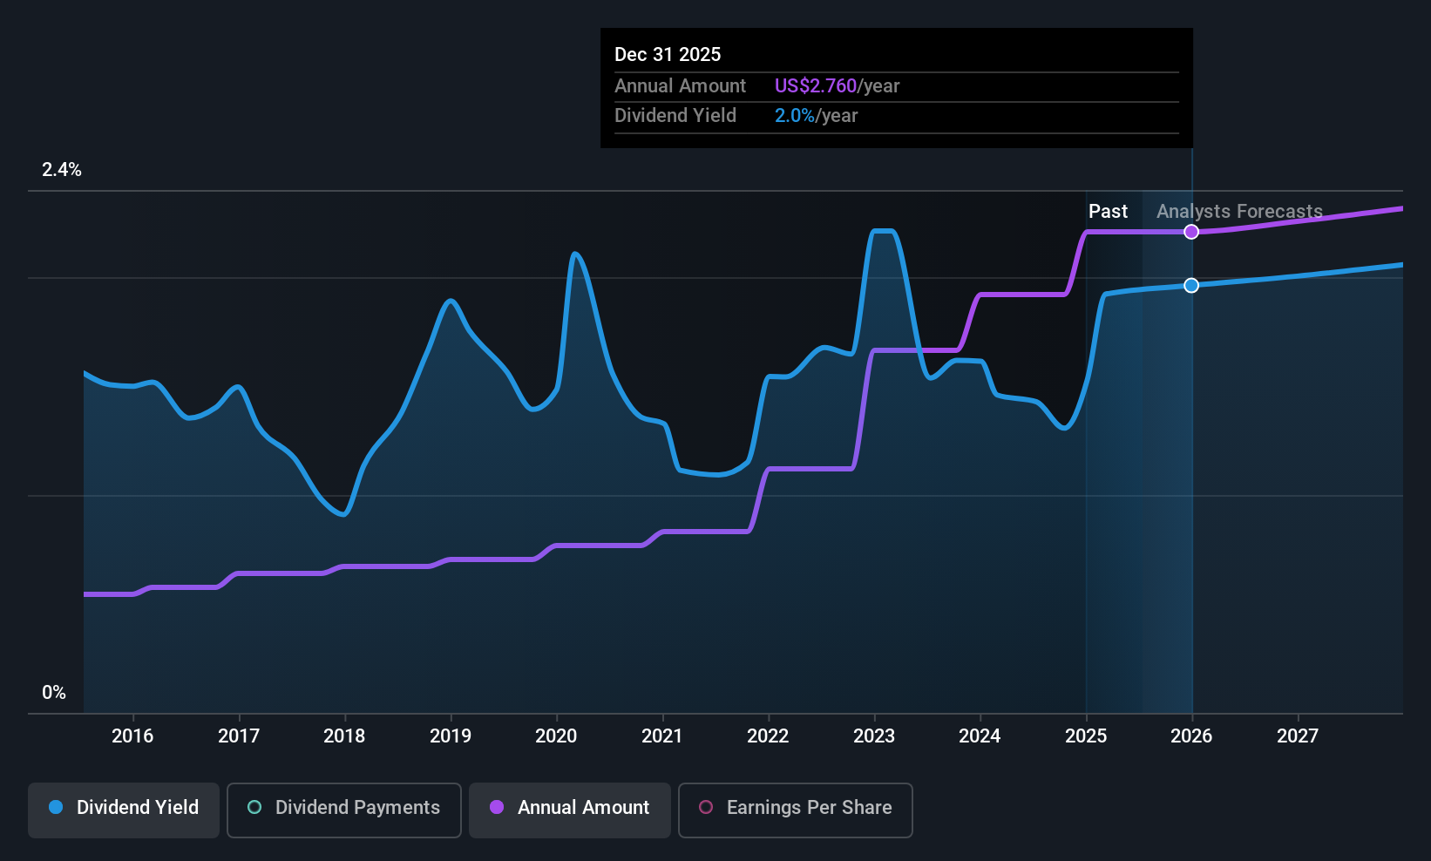Click the 2026 axis label
1431x861 pixels.
click(1191, 736)
